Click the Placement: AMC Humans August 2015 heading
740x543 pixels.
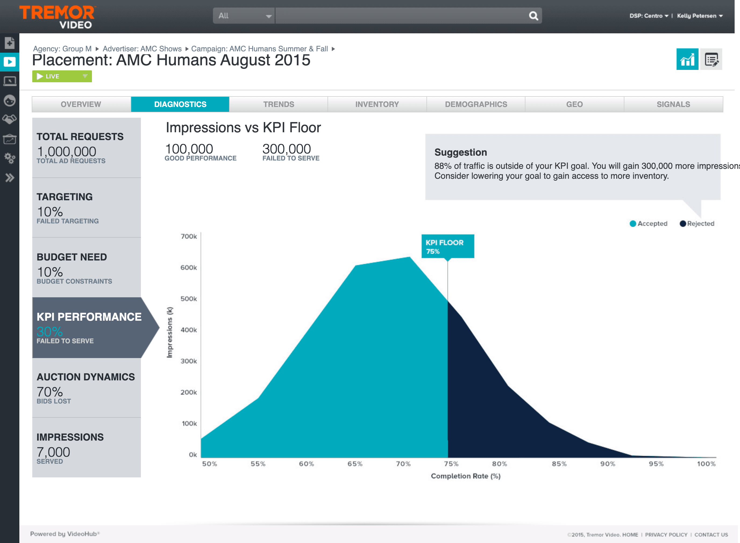point(171,60)
